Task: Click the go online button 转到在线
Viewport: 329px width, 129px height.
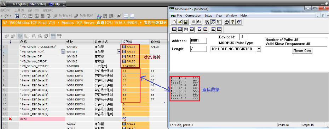Action: (63, 16)
